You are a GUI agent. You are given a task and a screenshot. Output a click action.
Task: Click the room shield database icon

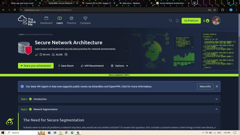(25, 48)
